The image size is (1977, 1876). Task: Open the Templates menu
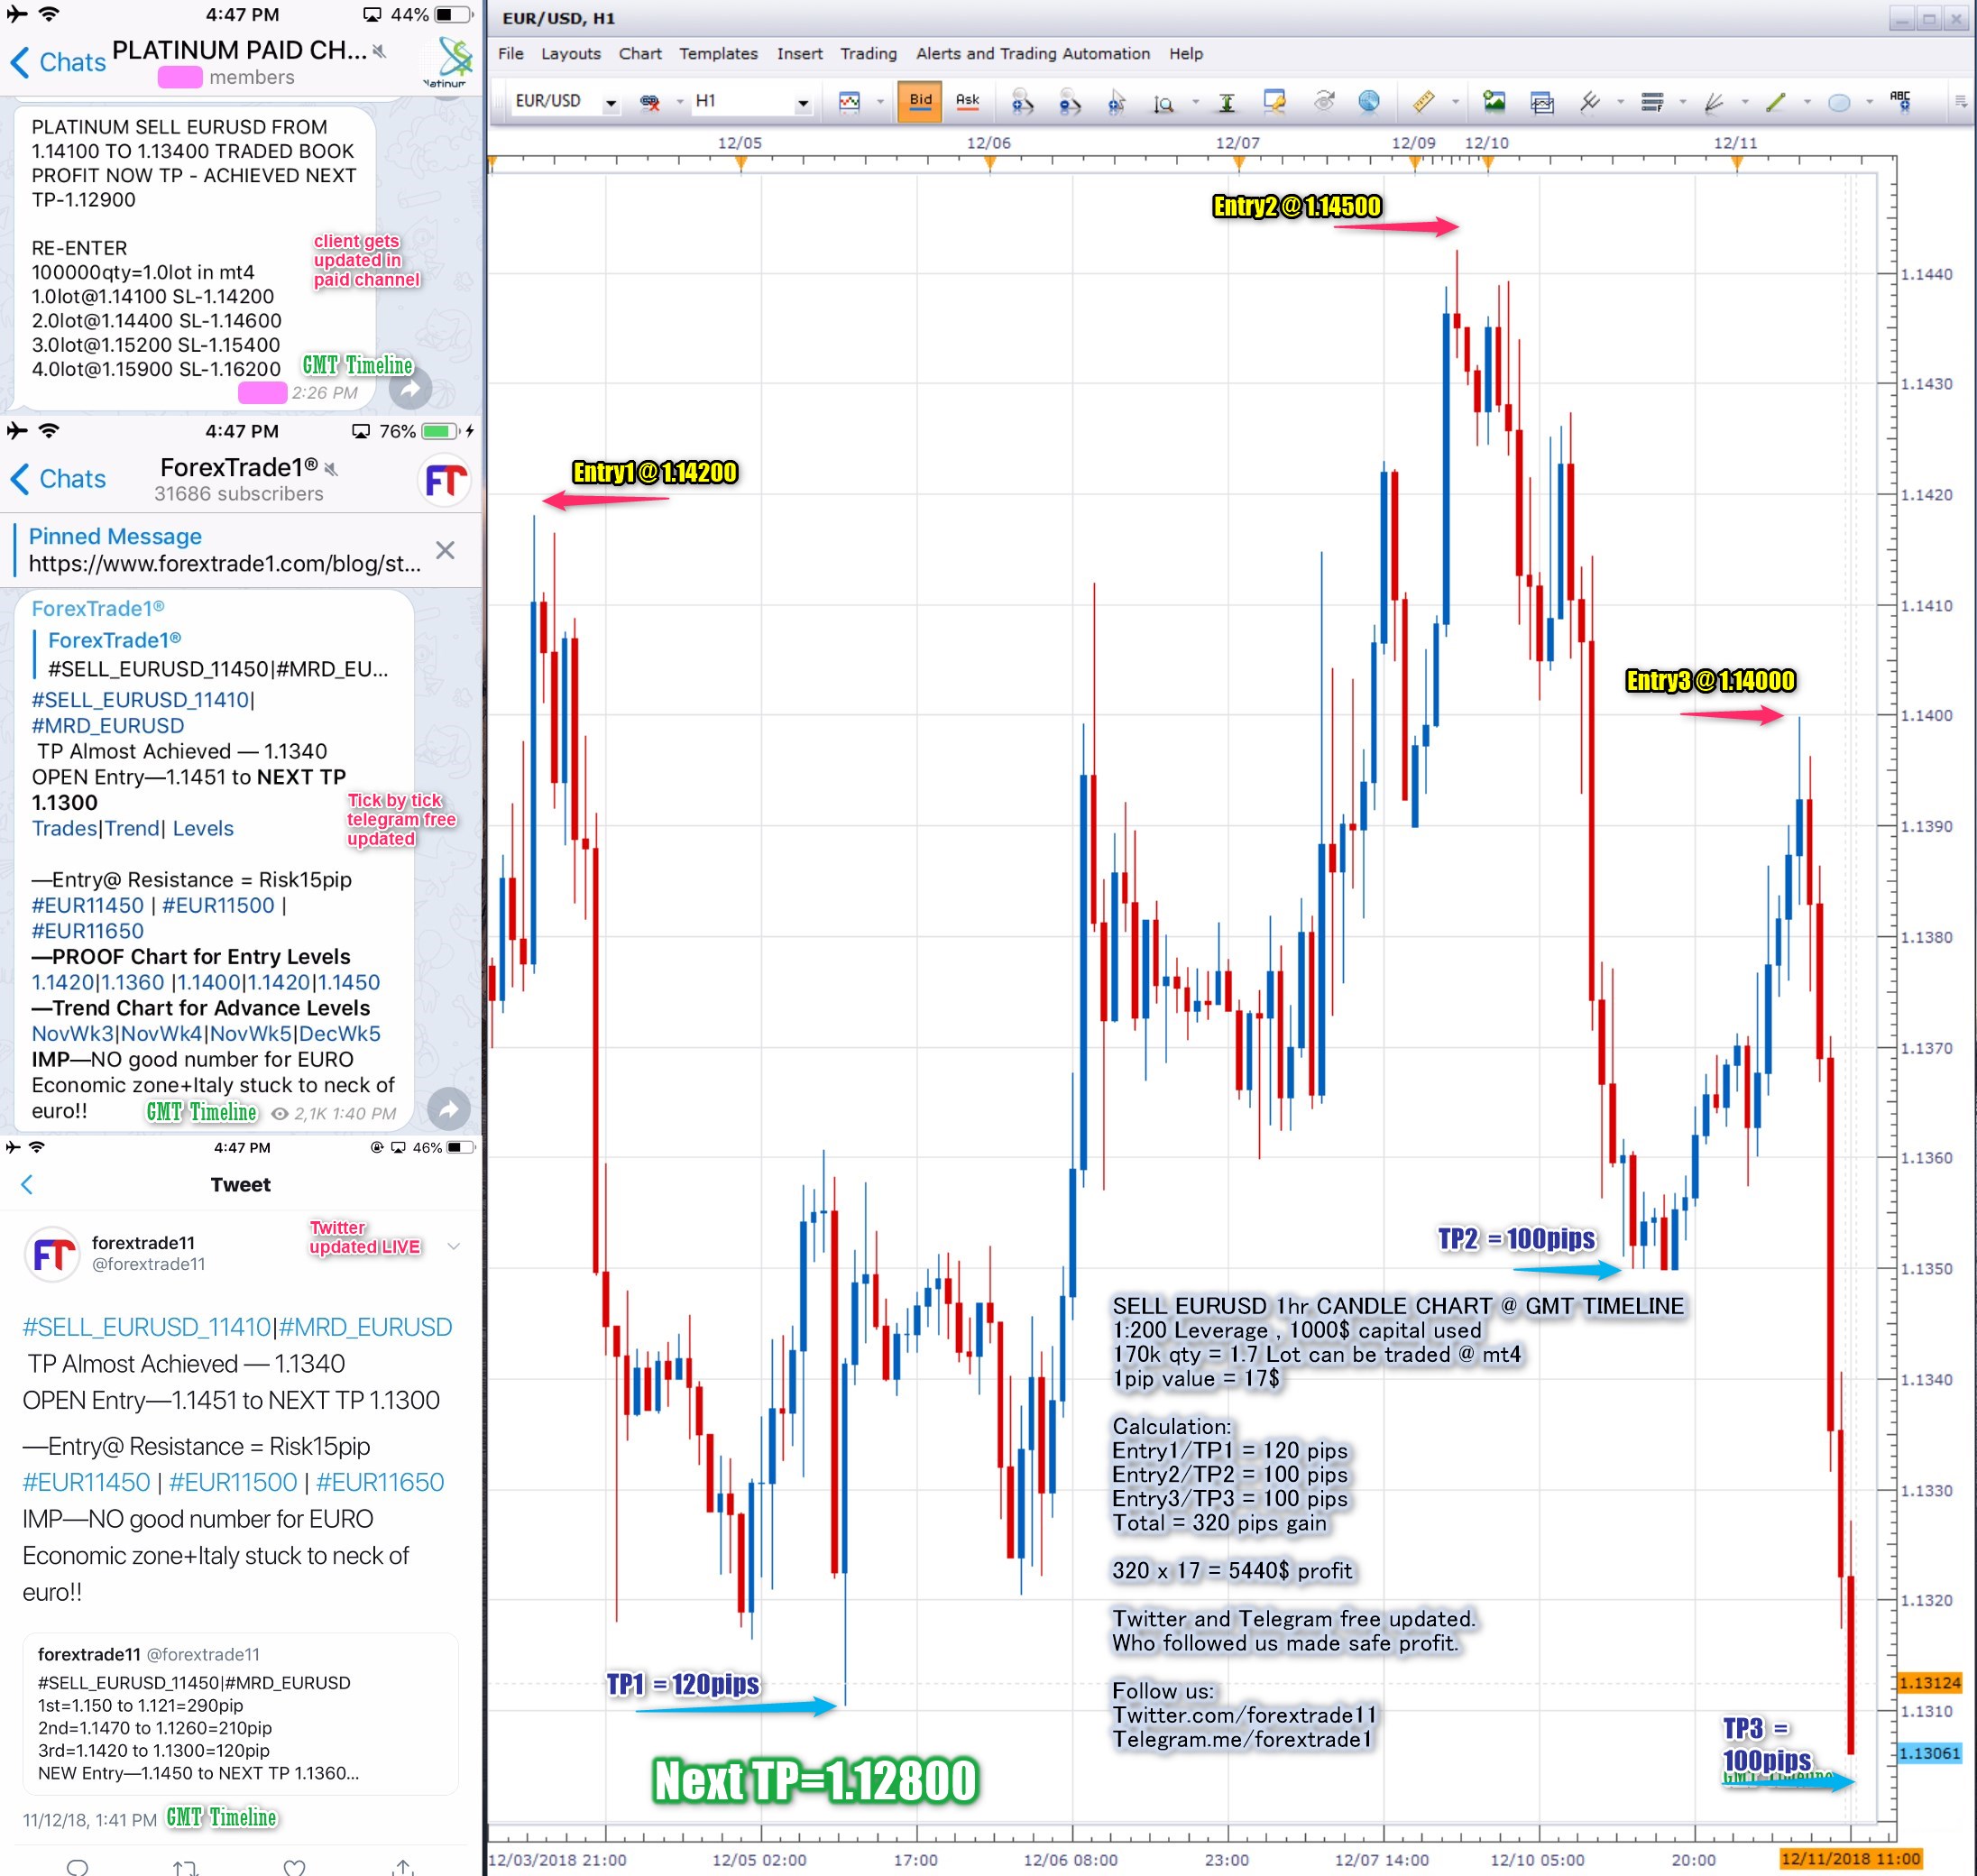click(718, 54)
